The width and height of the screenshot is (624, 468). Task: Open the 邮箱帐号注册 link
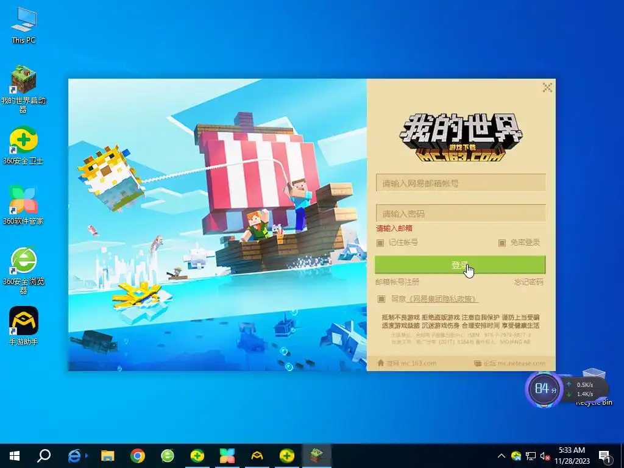click(397, 282)
